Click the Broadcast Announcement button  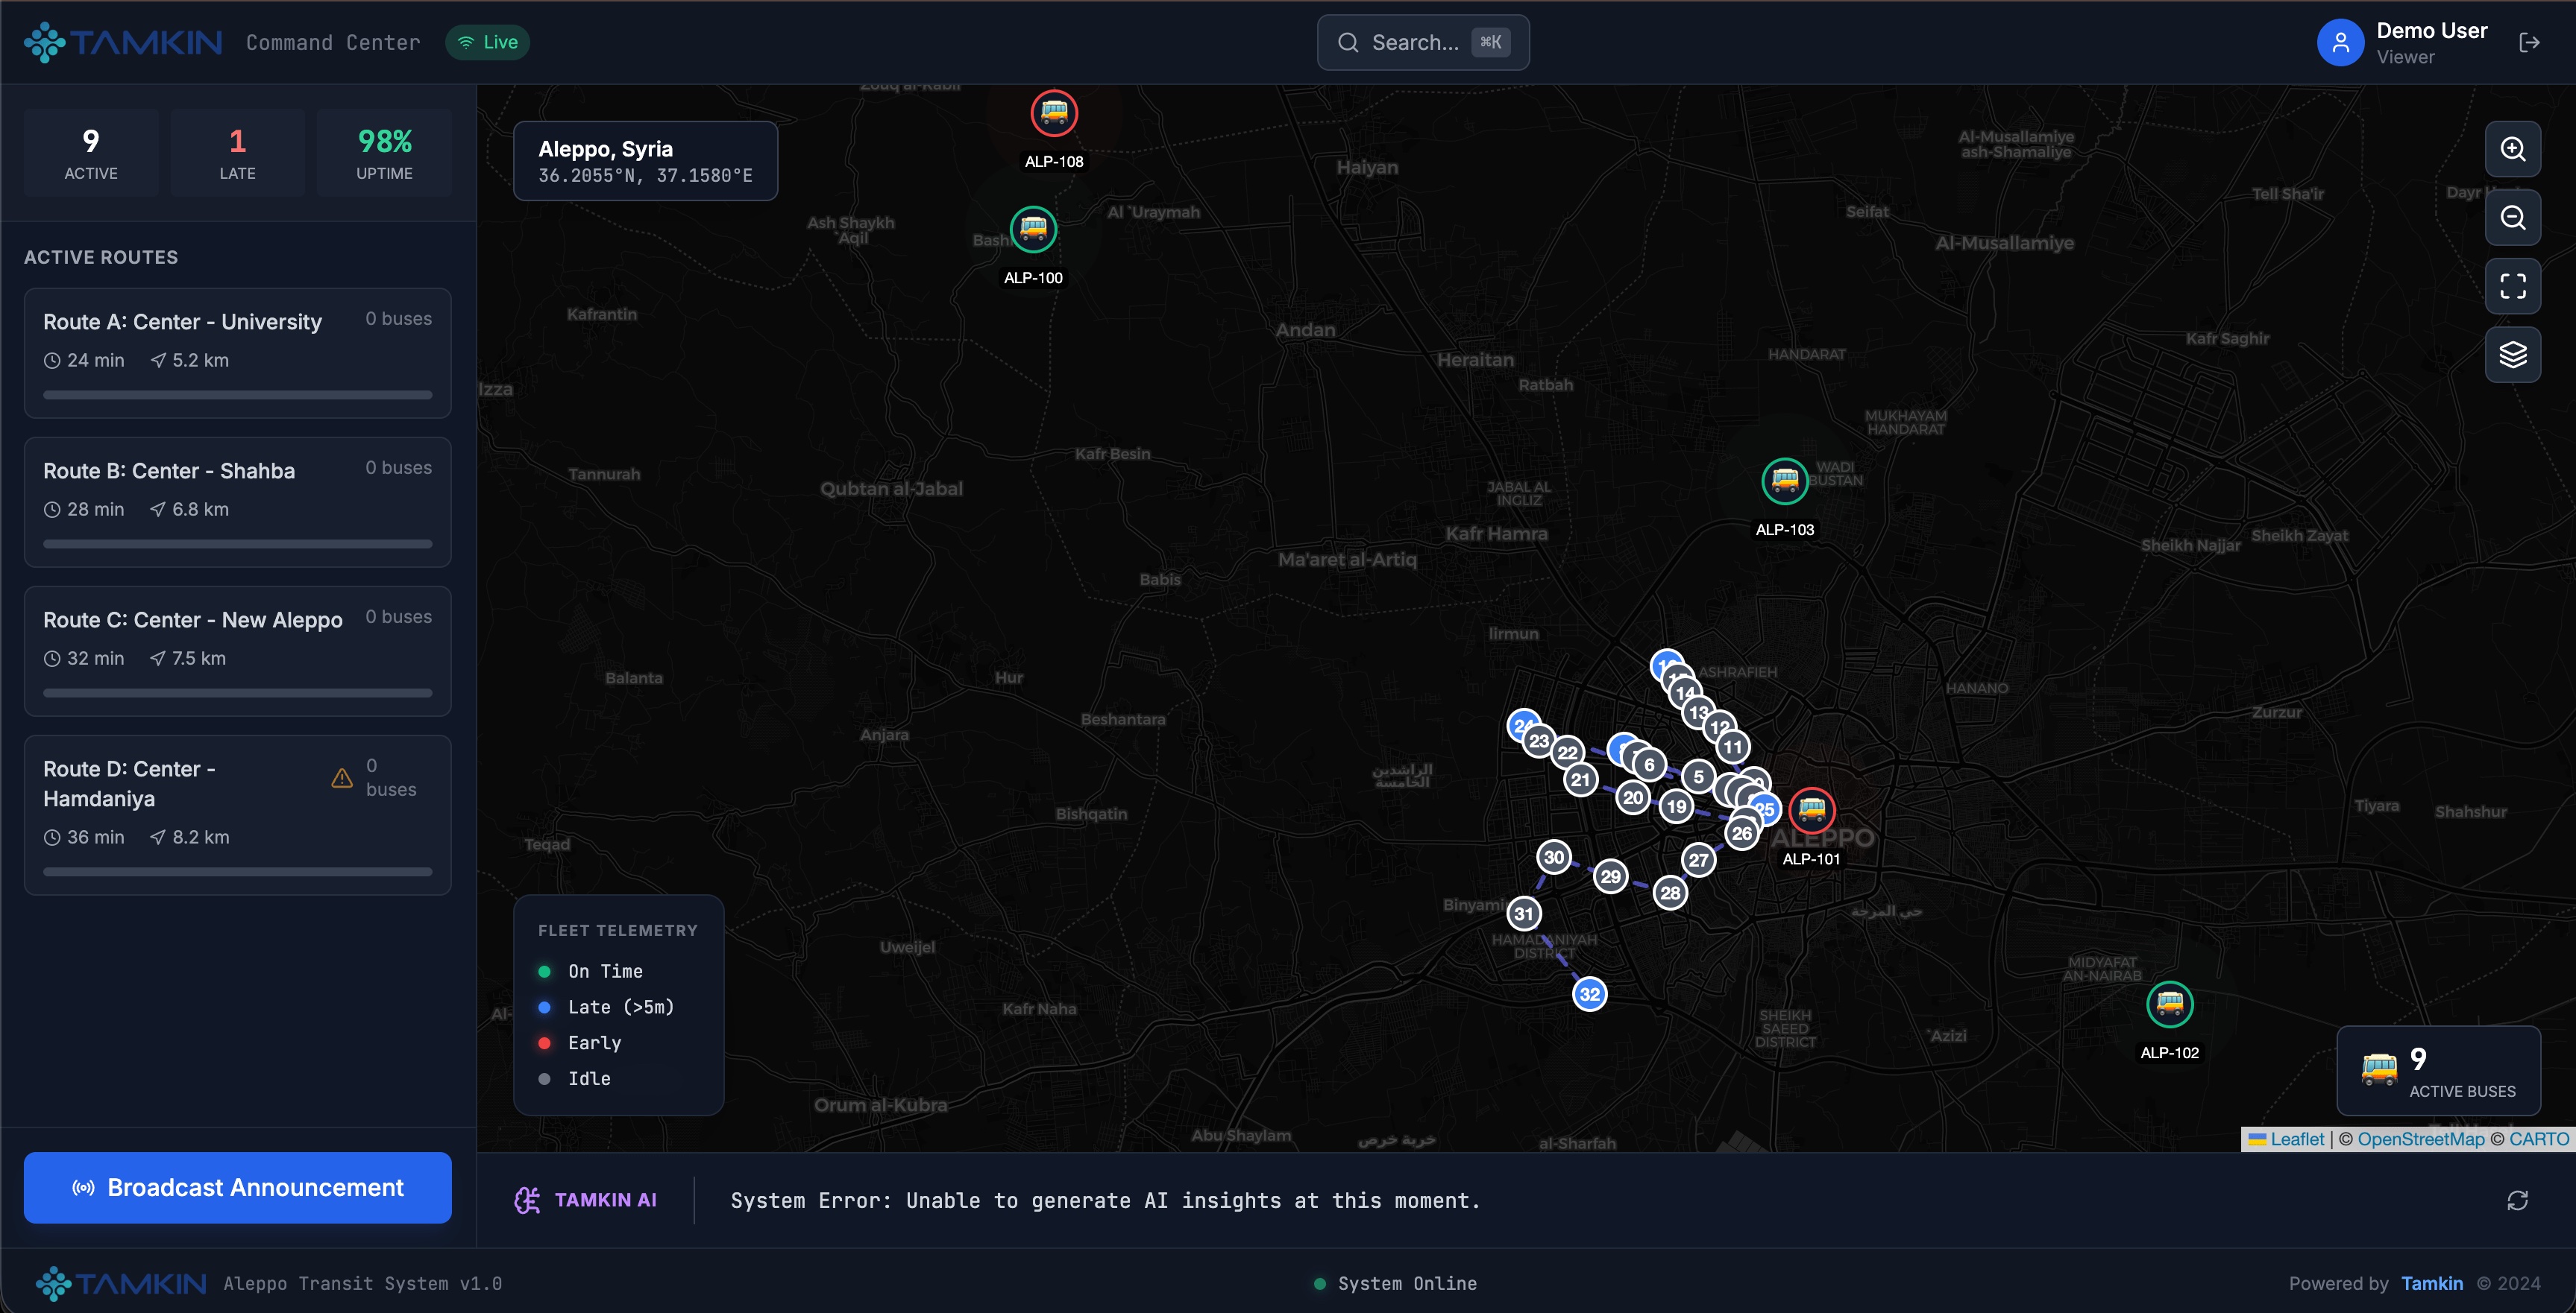point(237,1187)
